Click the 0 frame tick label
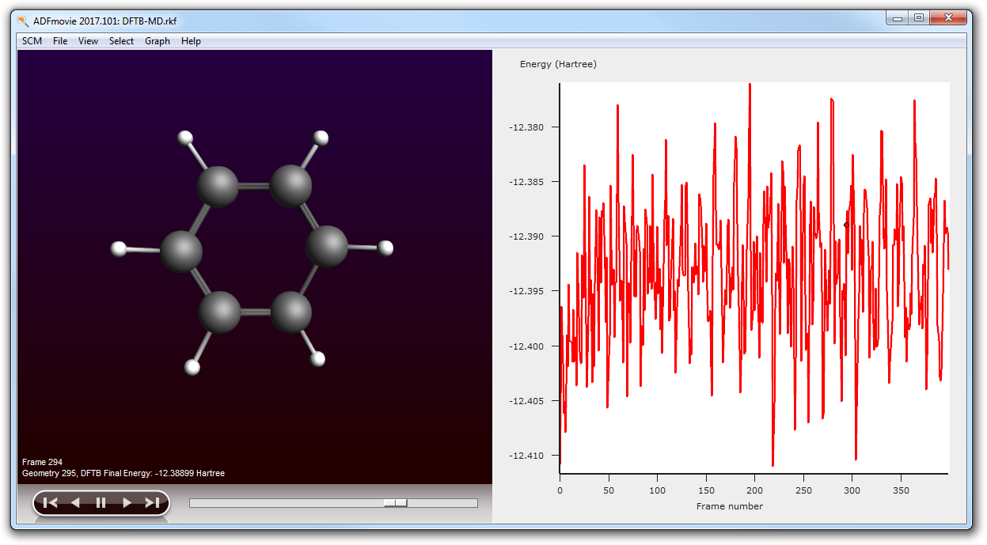This screenshot has width=987, height=545. point(560,490)
